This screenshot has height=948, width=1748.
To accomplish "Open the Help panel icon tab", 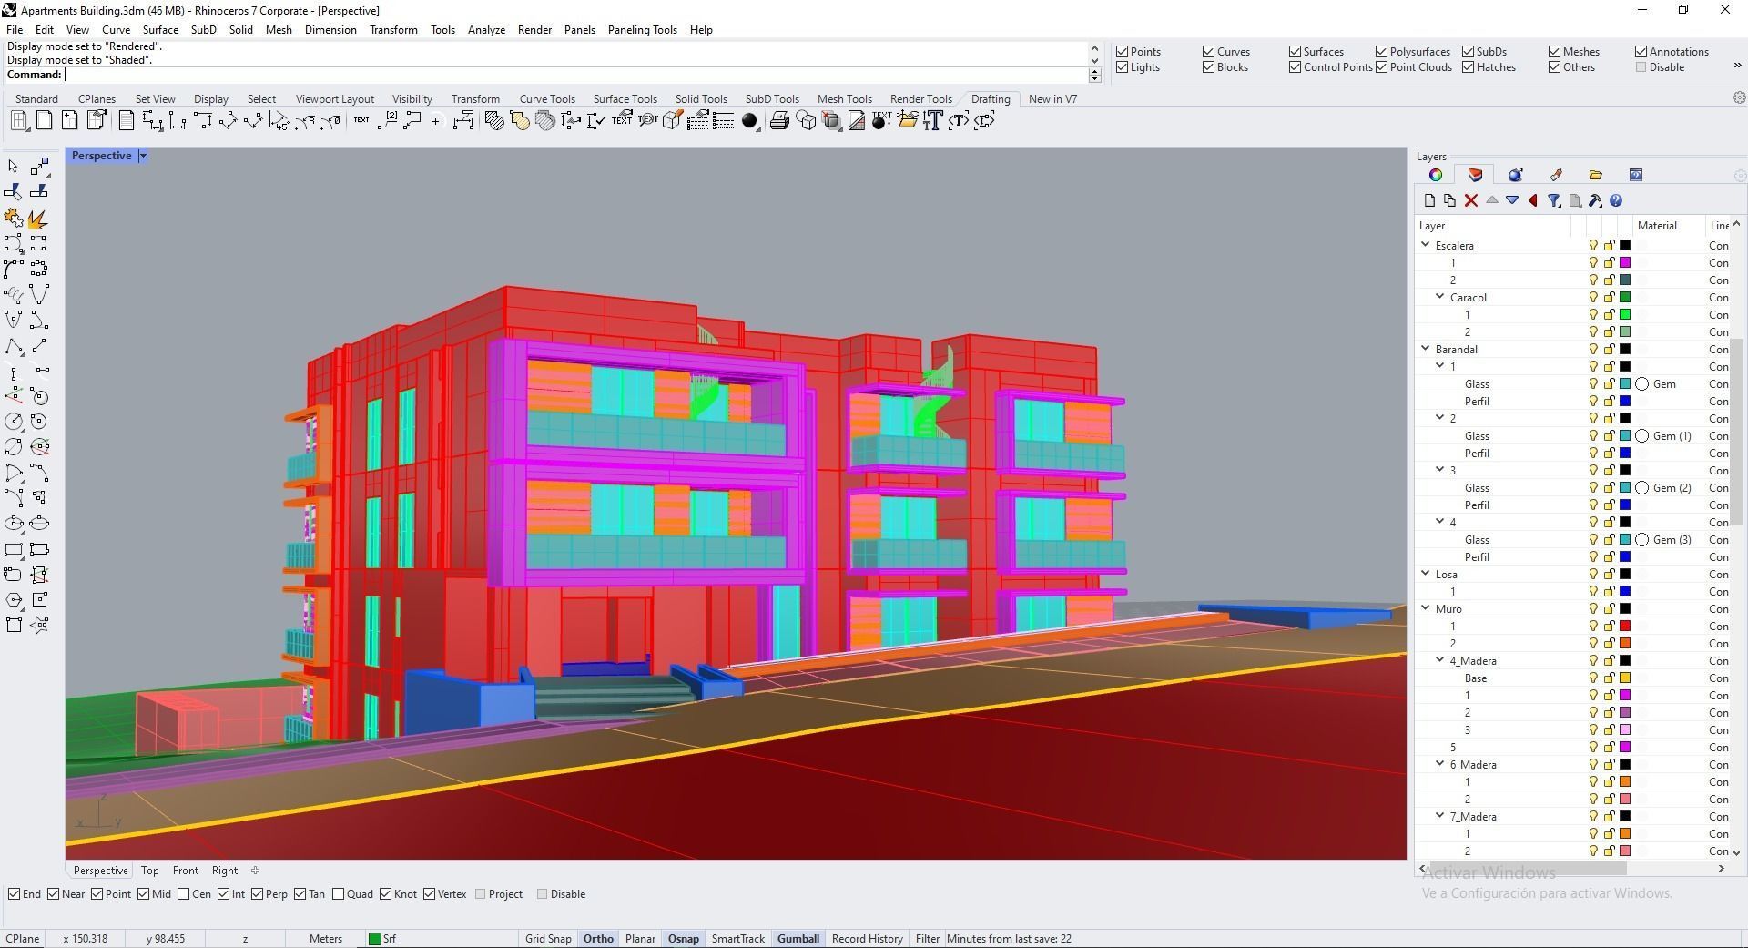I will (1635, 175).
